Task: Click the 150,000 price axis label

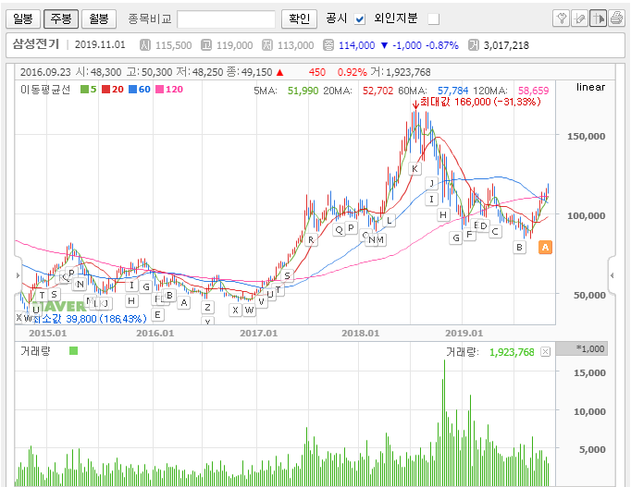Action: (586, 136)
